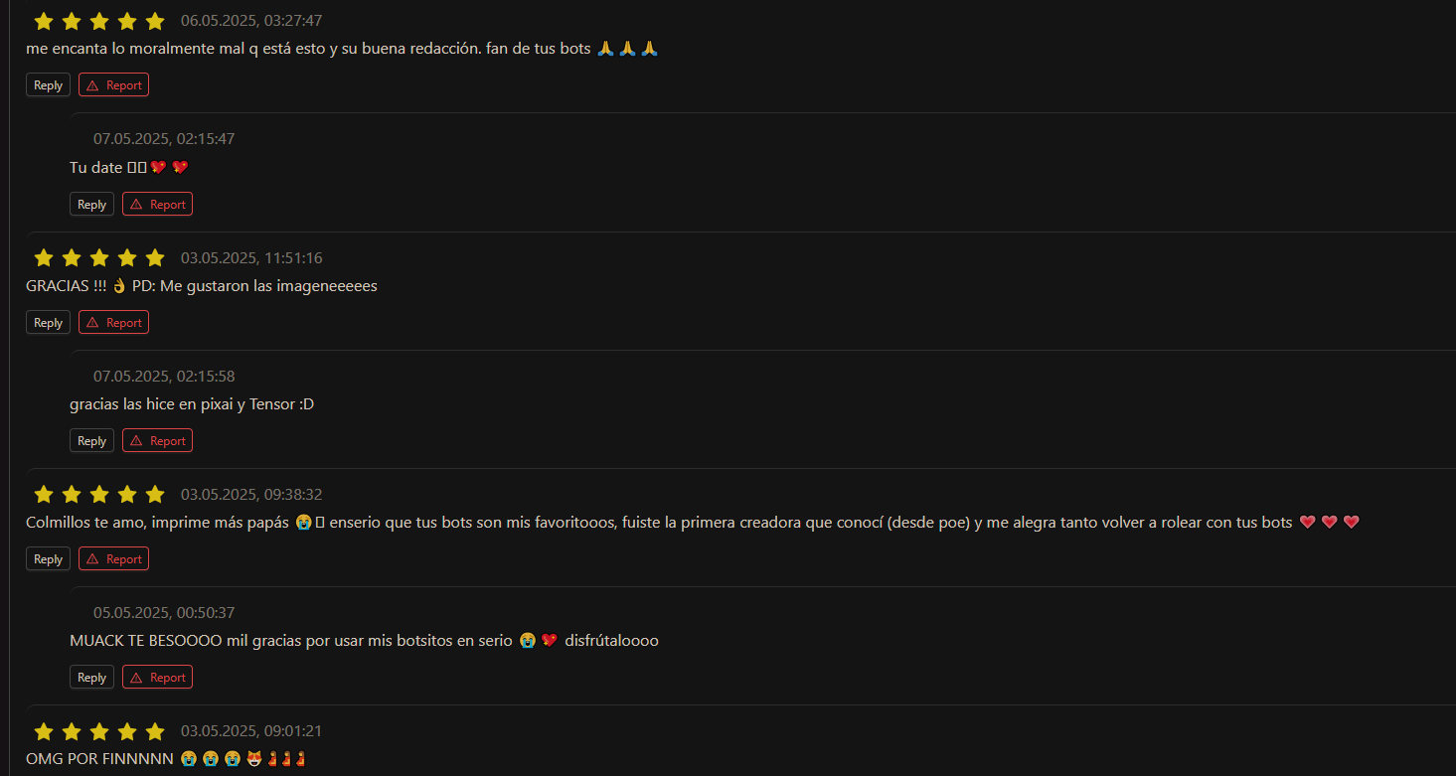Report the "me encanta lo moralmente" review
This screenshot has width=1456, height=776.
(x=113, y=85)
